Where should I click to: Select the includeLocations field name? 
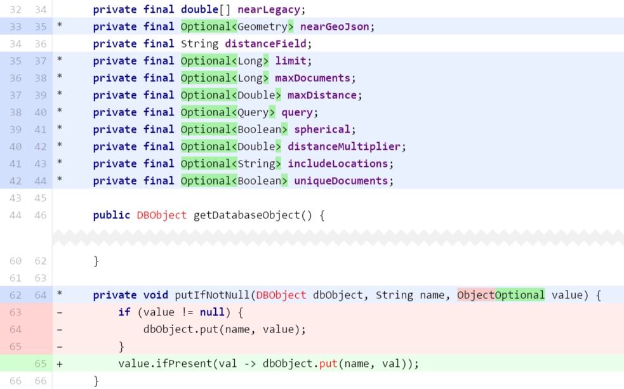click(338, 164)
